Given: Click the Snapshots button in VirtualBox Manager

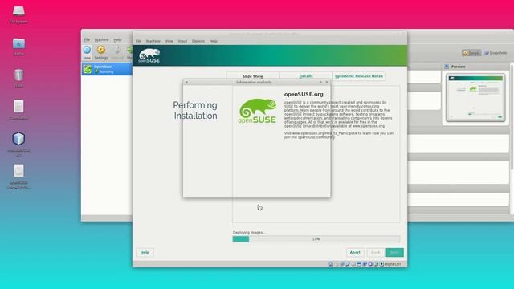Looking at the screenshot, I should 496,53.
